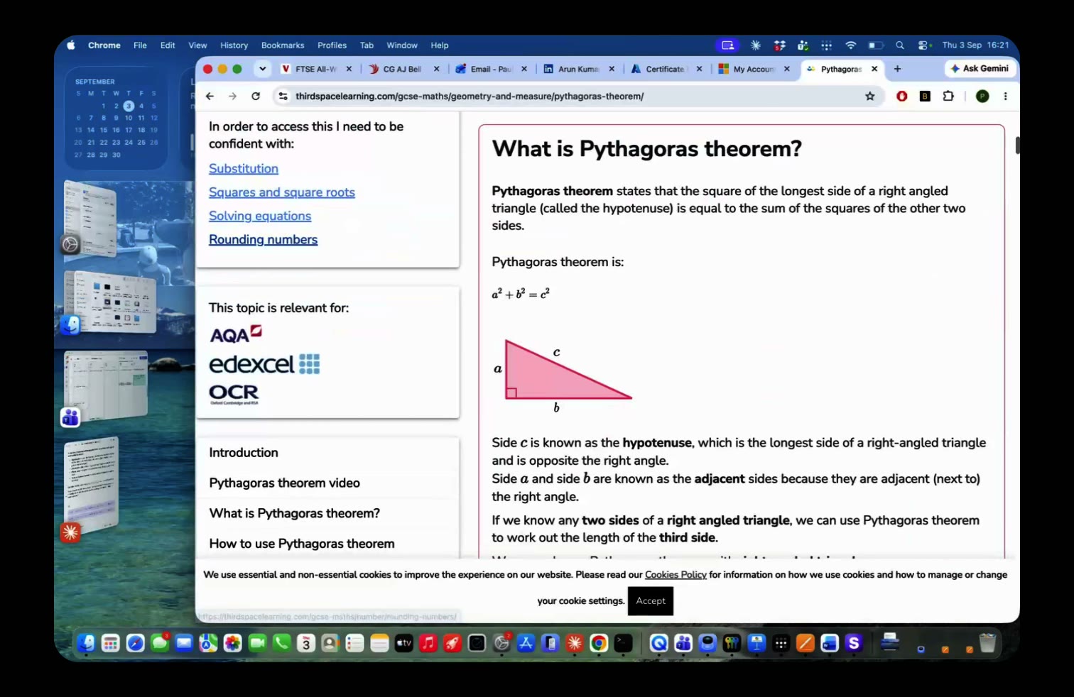1074x697 pixels.
Task: Open the Cookies Policy link
Action: [x=676, y=575]
